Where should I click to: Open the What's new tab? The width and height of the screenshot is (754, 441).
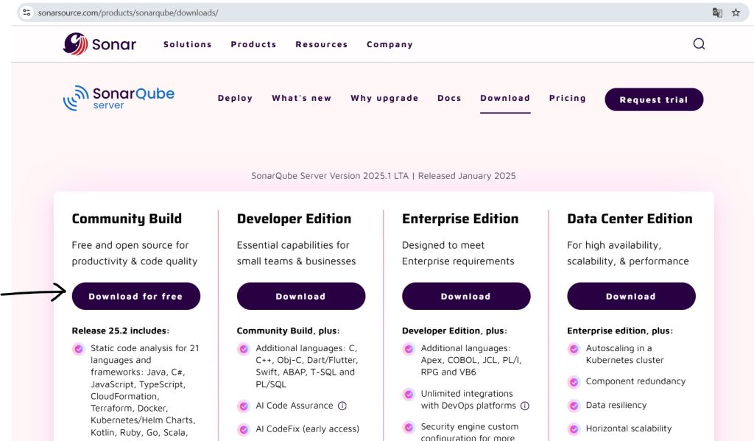[301, 98]
